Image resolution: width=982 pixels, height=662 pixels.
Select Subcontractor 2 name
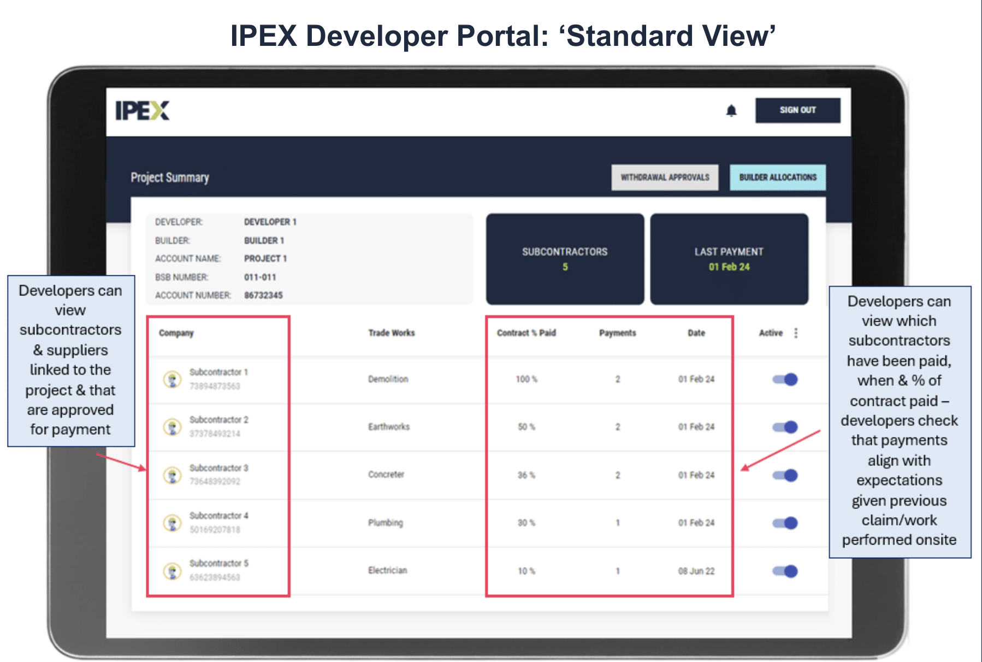(218, 419)
